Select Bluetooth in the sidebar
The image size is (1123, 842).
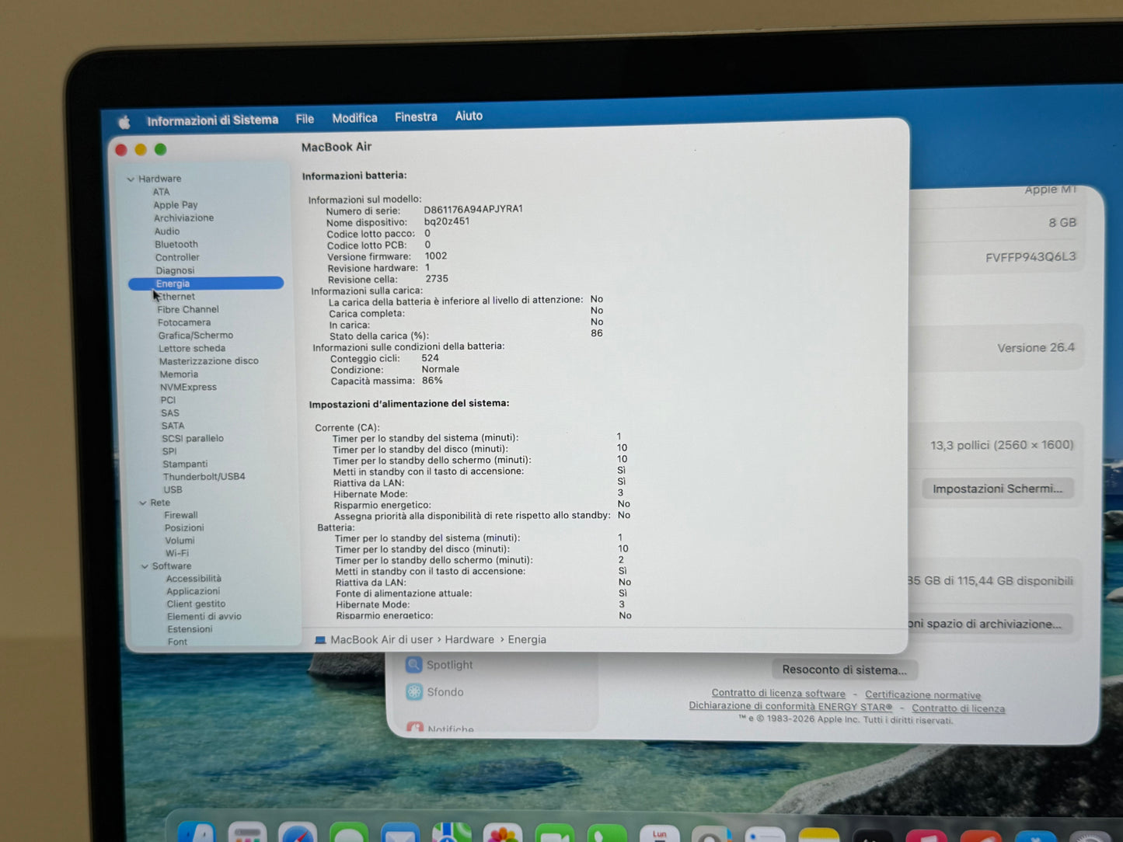176,245
